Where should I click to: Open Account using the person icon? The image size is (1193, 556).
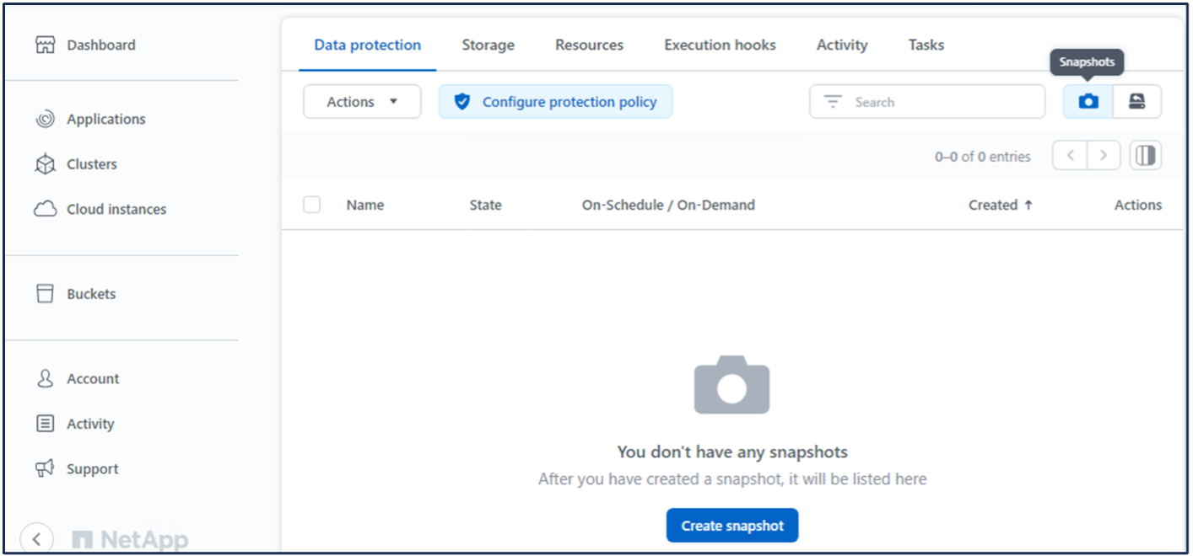tap(45, 379)
